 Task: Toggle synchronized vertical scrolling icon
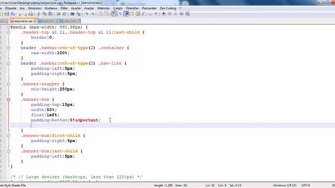coord(100,14)
